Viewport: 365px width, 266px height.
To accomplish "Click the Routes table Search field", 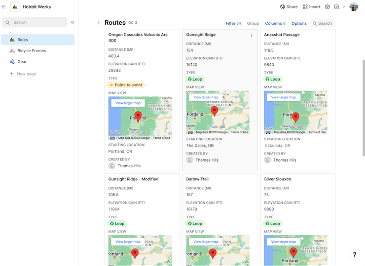I will pyautogui.click(x=322, y=23).
